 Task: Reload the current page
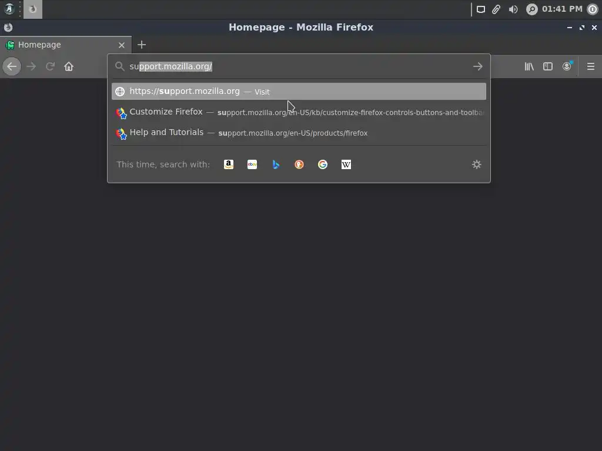(x=50, y=66)
